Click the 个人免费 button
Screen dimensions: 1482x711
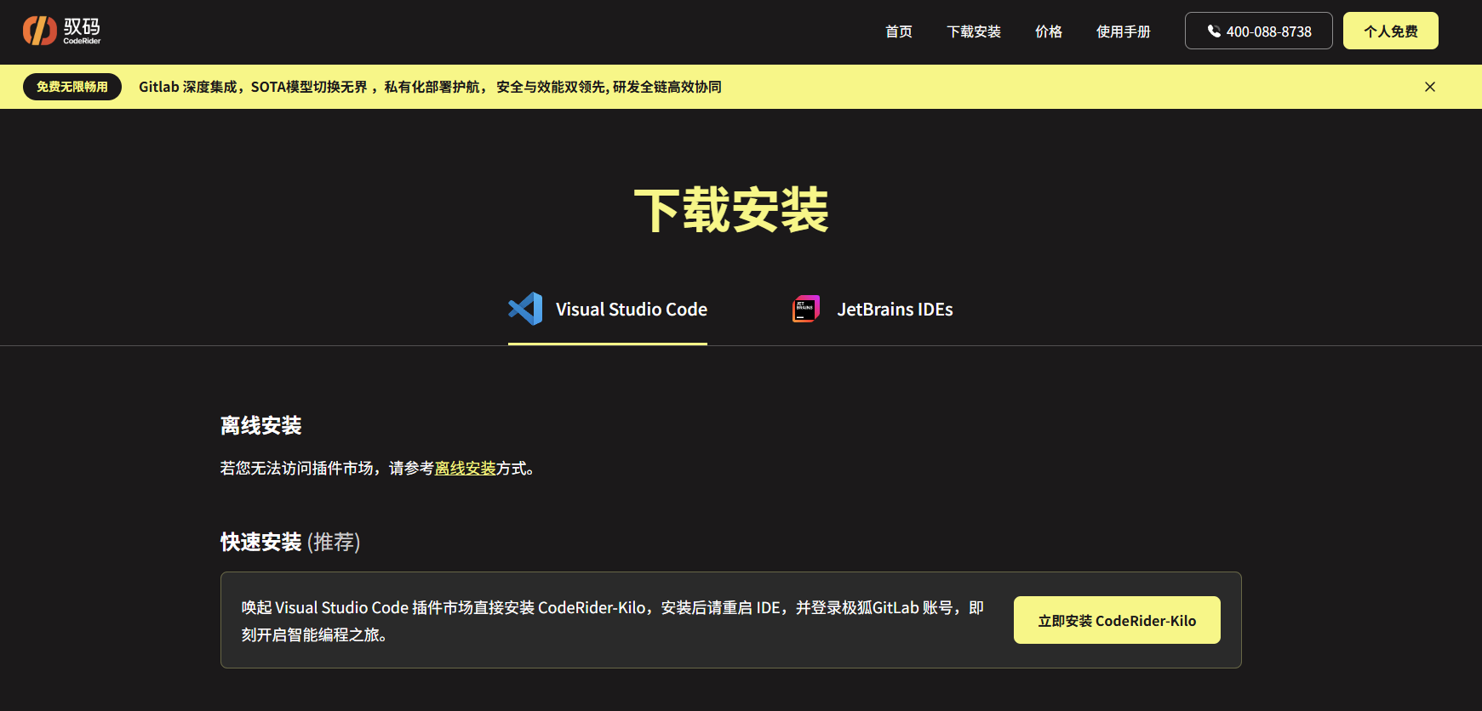pyautogui.click(x=1391, y=31)
